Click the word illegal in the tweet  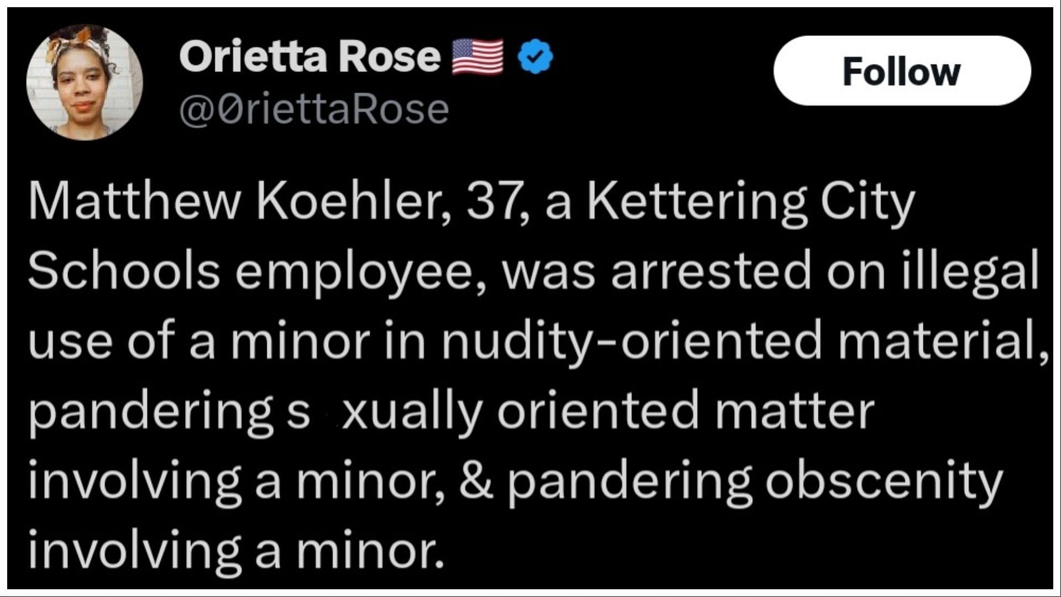coord(970,273)
